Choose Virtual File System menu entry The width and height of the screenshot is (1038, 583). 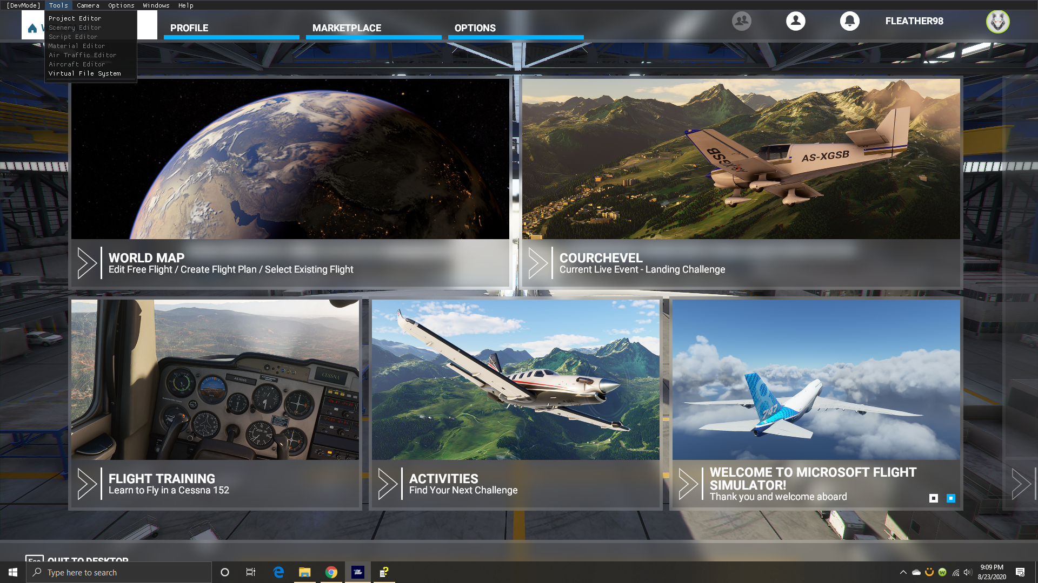(84, 73)
